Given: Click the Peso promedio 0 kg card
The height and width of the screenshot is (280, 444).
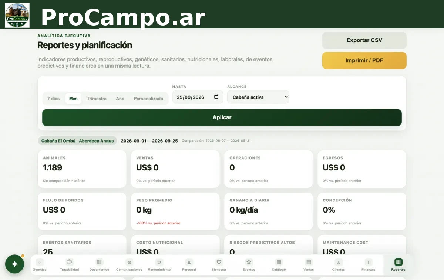Looking at the screenshot, I should 175,211.
